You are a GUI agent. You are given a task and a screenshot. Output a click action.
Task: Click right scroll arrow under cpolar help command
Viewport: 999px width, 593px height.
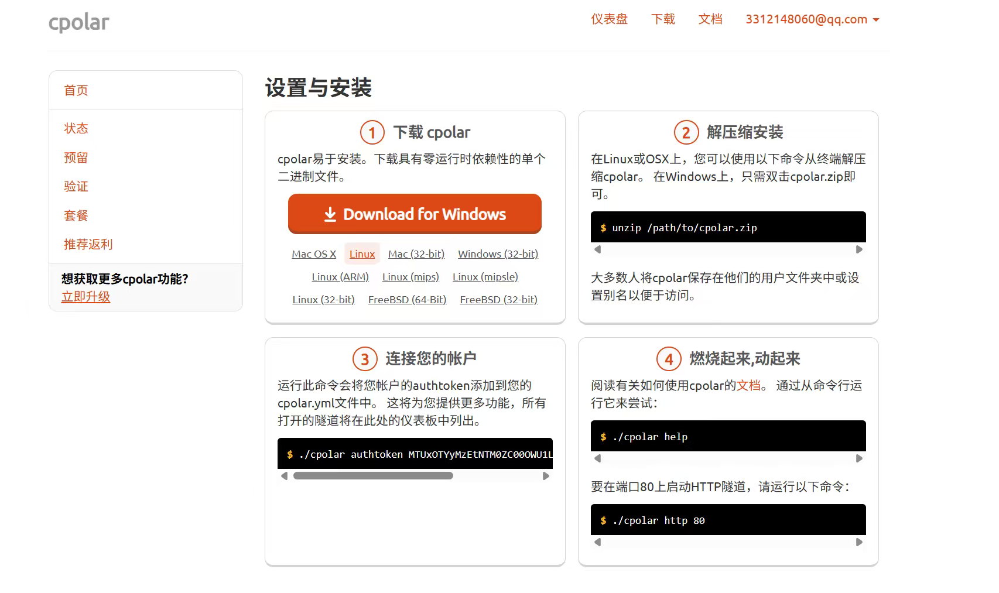click(859, 458)
